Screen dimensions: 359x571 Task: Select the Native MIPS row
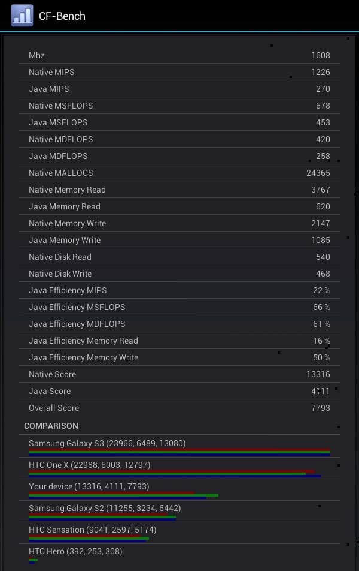180,72
